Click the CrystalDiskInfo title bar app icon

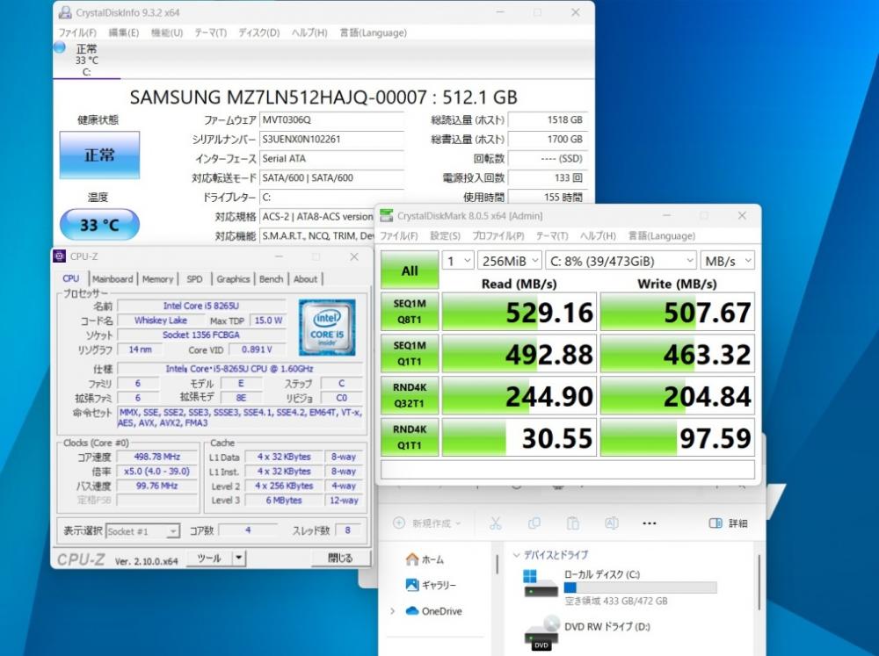point(66,12)
